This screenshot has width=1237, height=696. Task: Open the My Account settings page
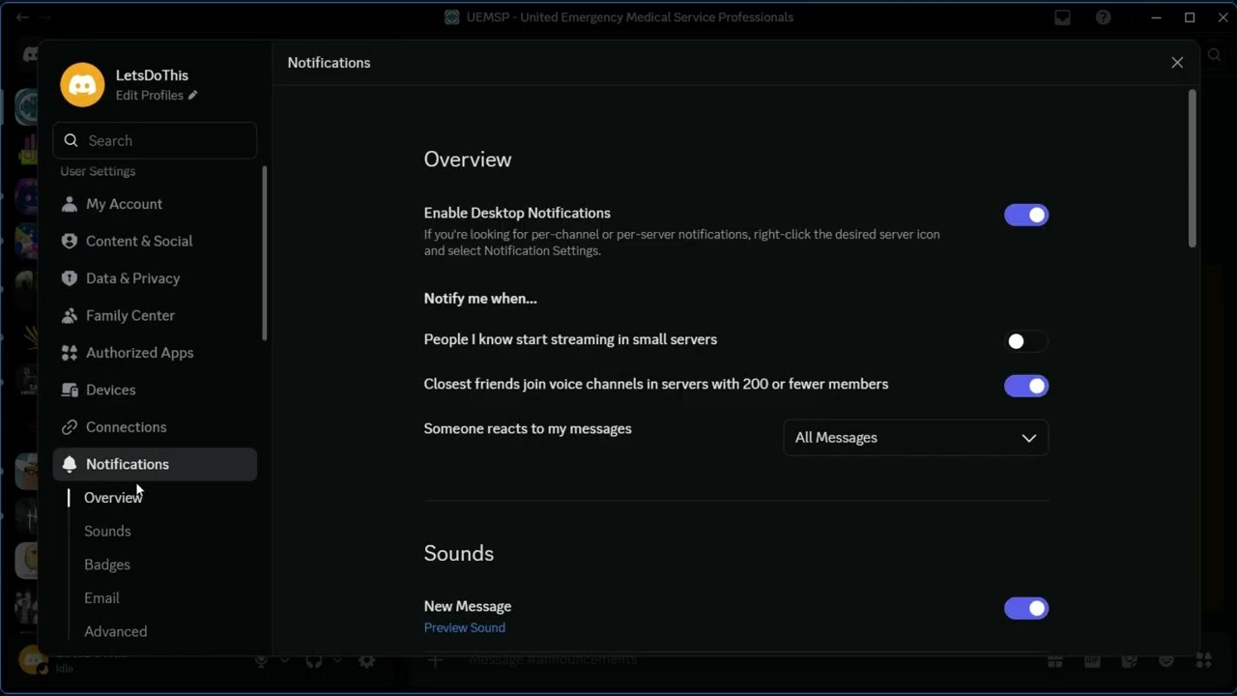coord(155,204)
